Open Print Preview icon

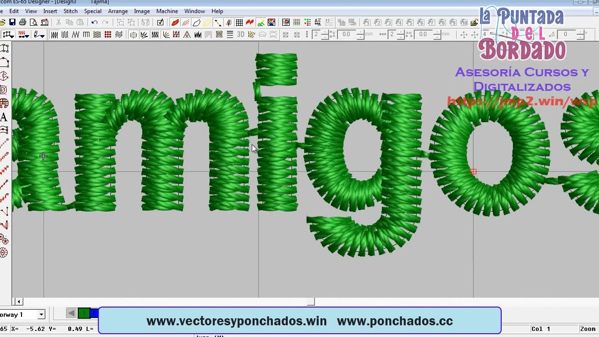(x=33, y=22)
